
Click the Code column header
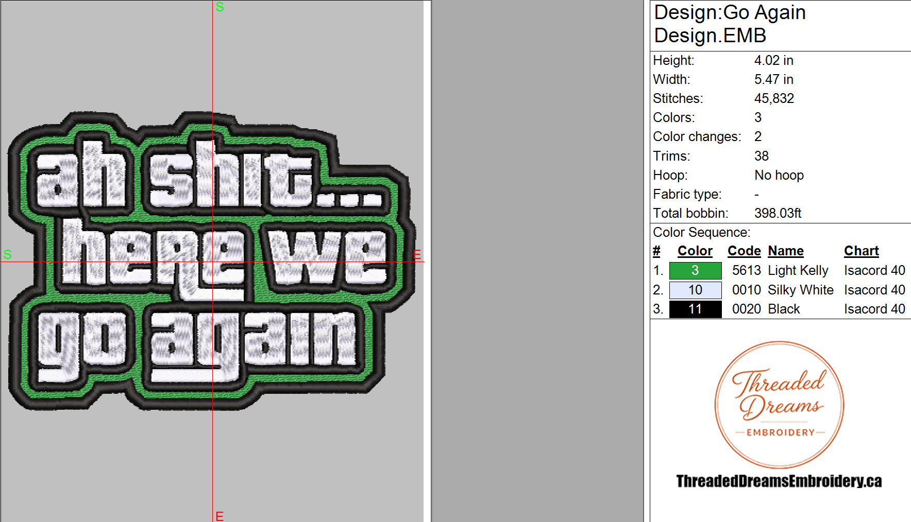pyautogui.click(x=744, y=251)
